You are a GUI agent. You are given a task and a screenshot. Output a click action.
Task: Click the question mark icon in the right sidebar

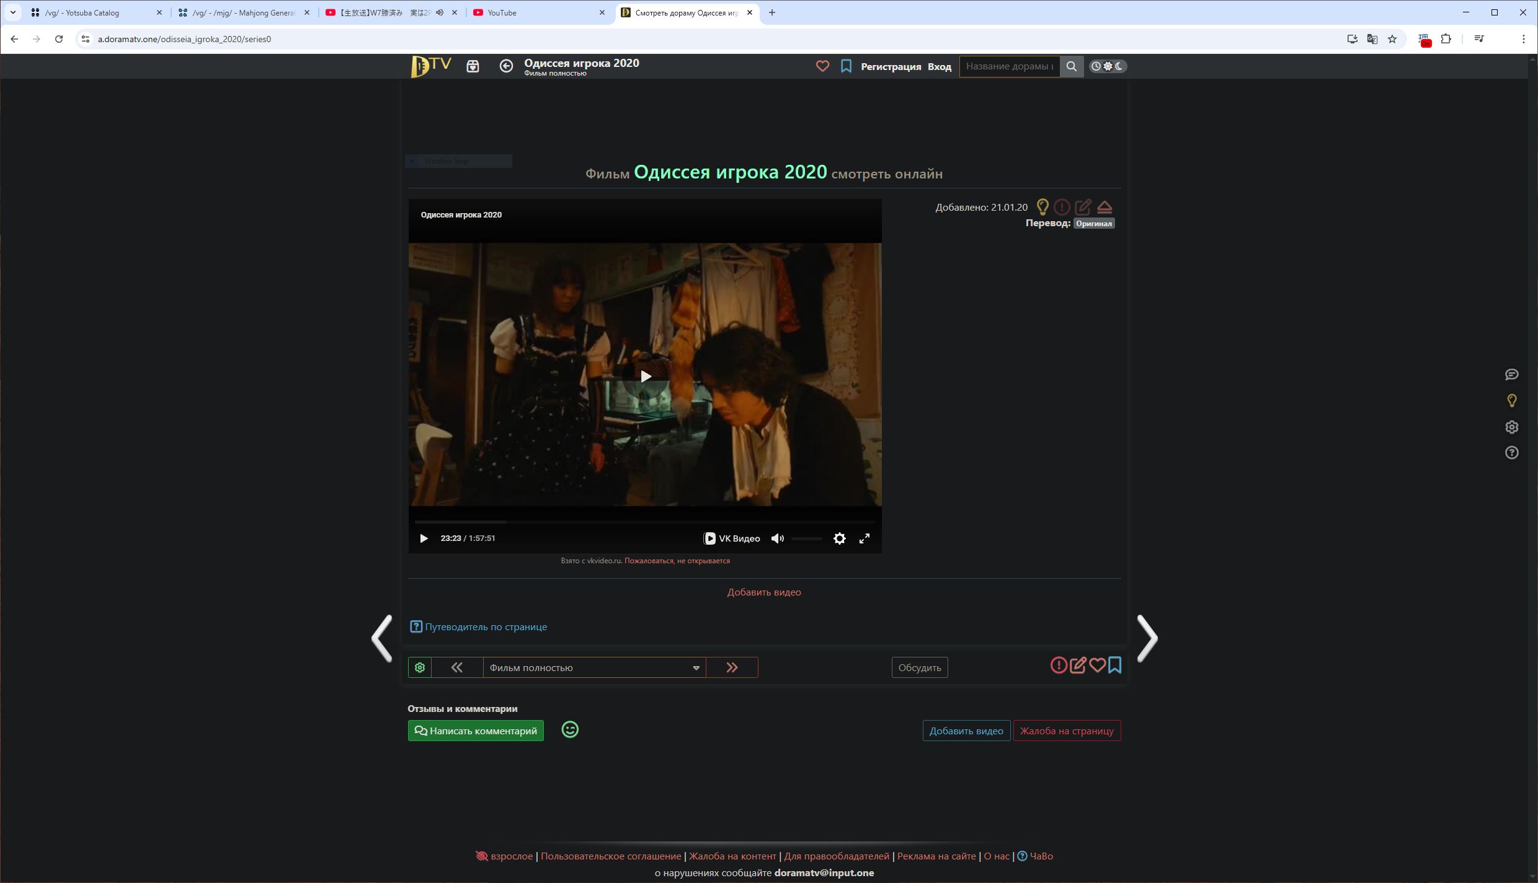click(1511, 453)
